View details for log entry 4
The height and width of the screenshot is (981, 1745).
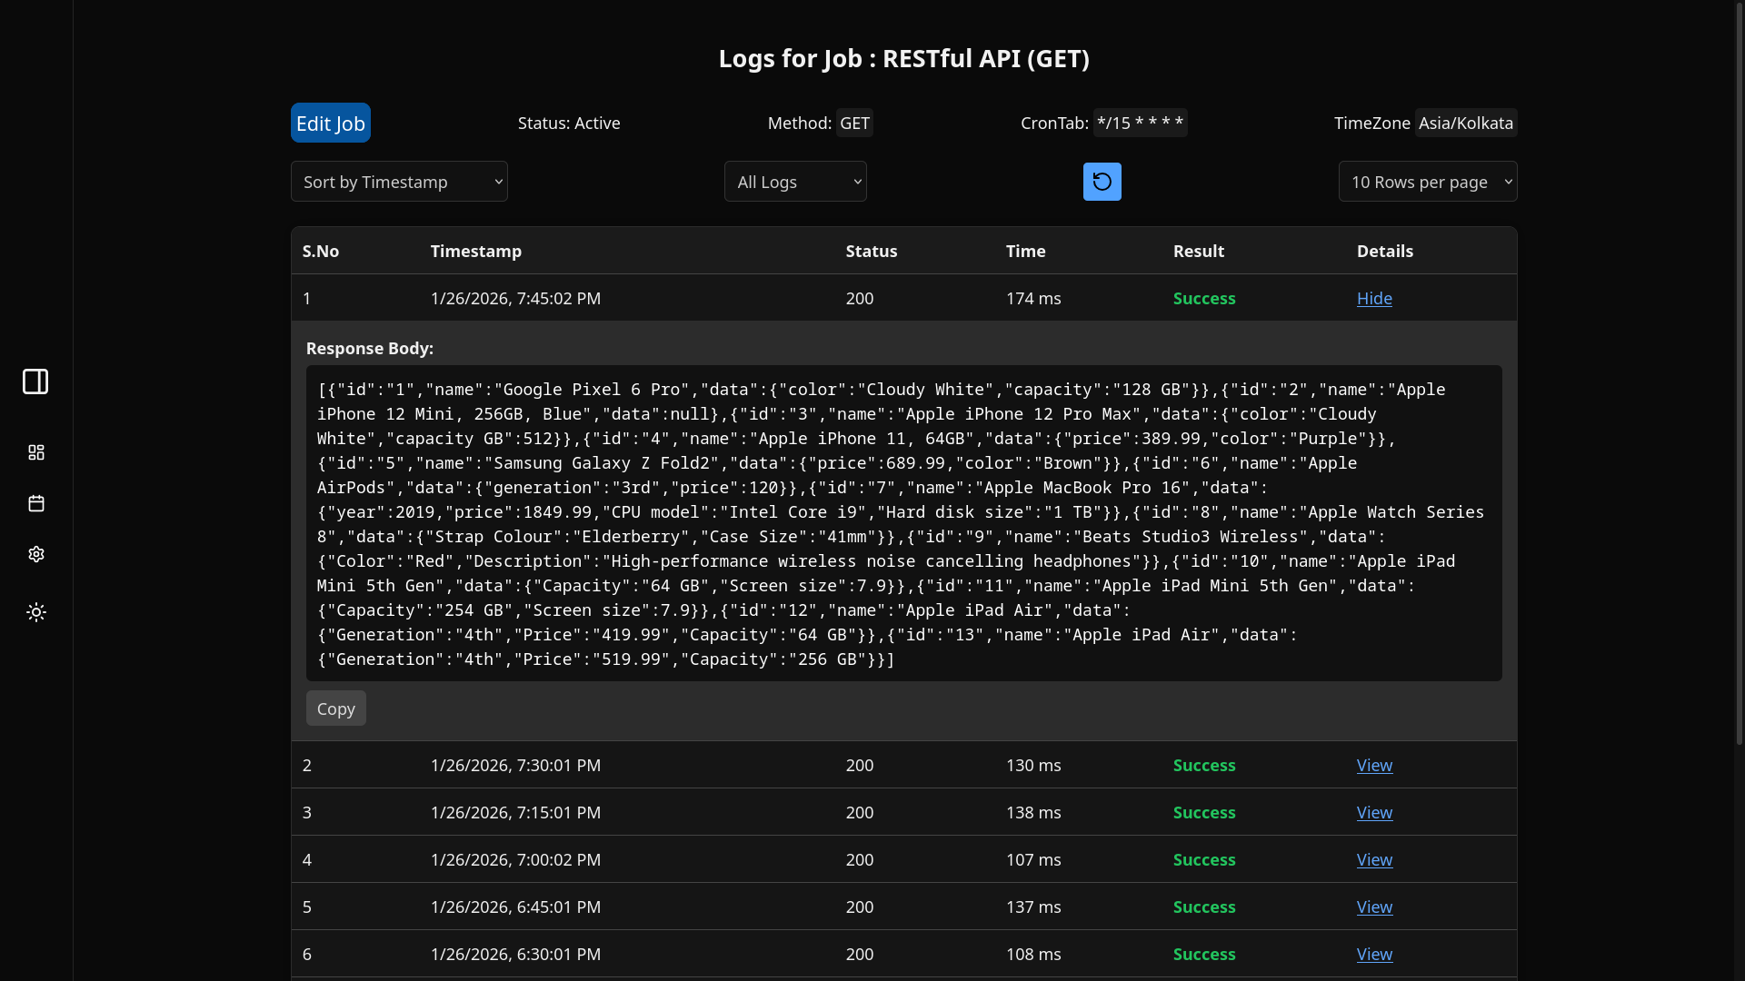click(1373, 859)
